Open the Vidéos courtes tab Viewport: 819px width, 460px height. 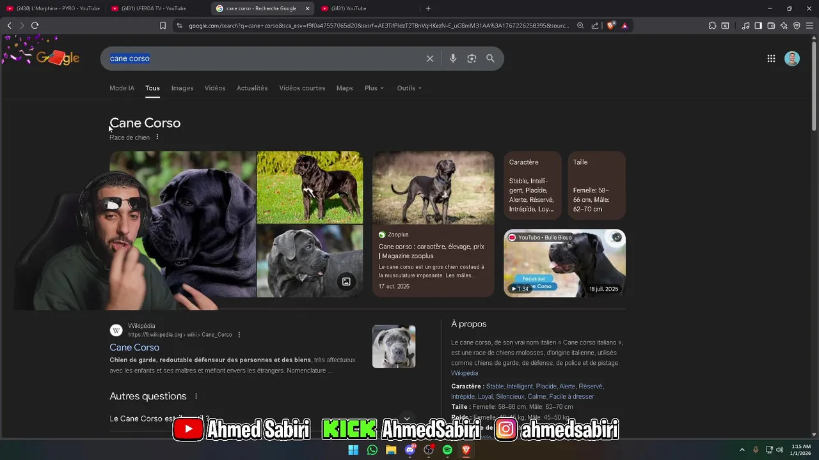[x=302, y=88]
